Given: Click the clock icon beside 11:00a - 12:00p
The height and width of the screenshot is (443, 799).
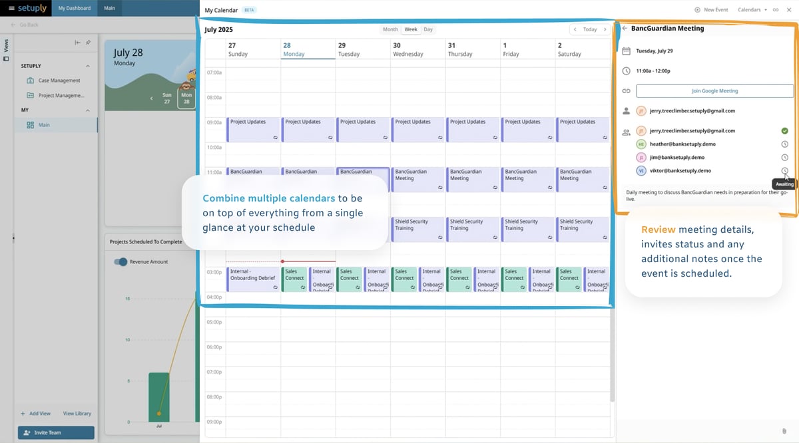Looking at the screenshot, I should 626,71.
